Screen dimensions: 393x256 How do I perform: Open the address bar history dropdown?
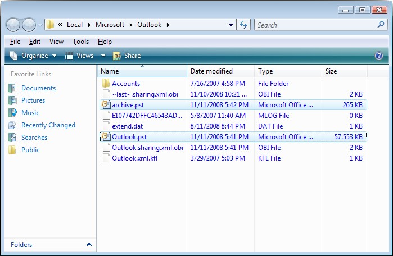click(231, 25)
